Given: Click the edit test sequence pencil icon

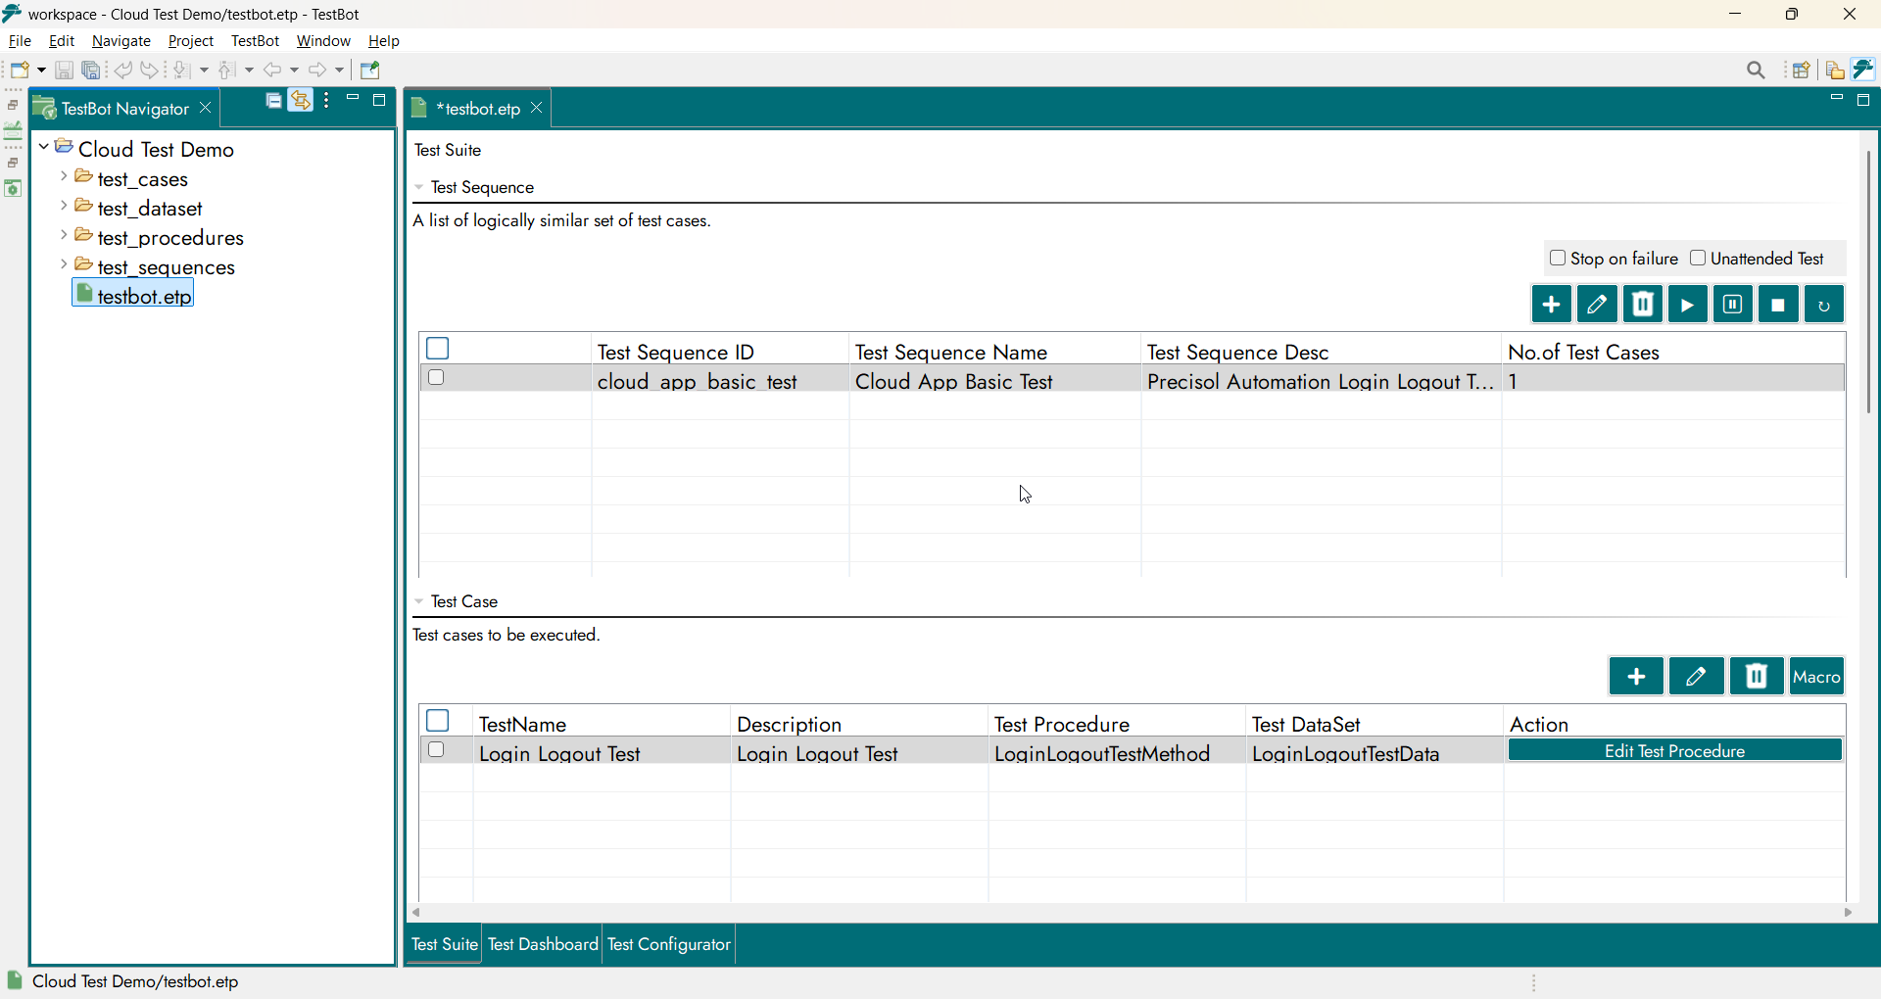Looking at the screenshot, I should (x=1597, y=305).
